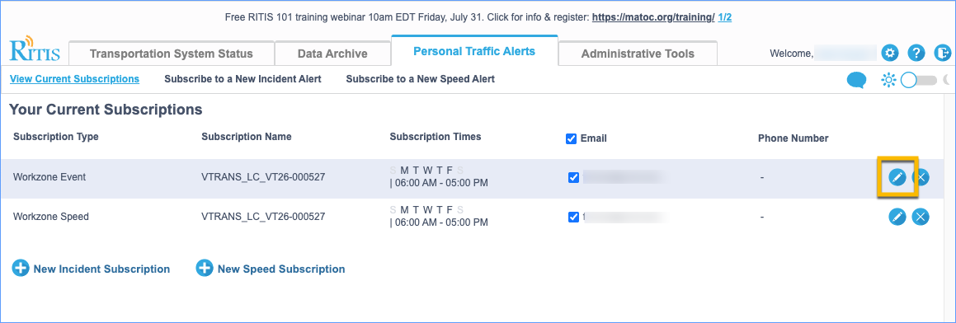The height and width of the screenshot is (323, 956).
Task: Toggle the light/dark mode switch
Action: (919, 80)
